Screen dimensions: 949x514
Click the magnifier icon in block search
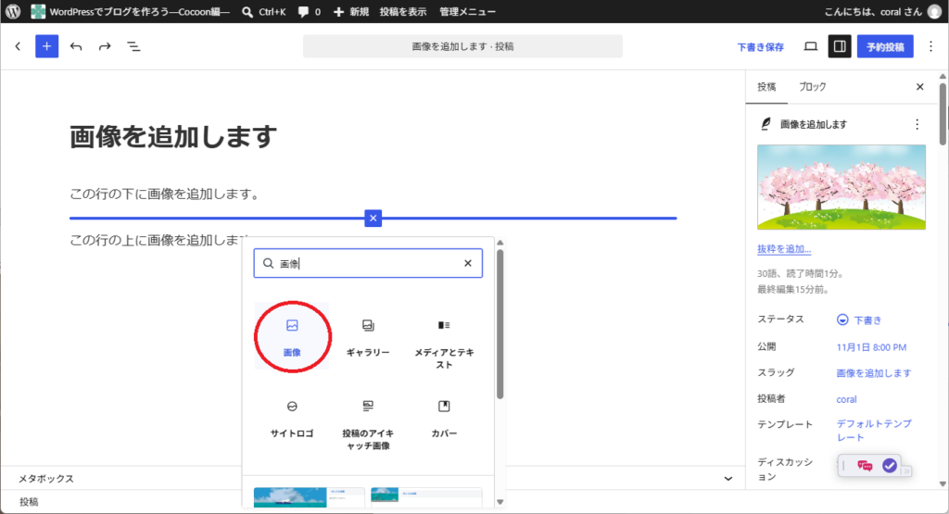click(268, 263)
